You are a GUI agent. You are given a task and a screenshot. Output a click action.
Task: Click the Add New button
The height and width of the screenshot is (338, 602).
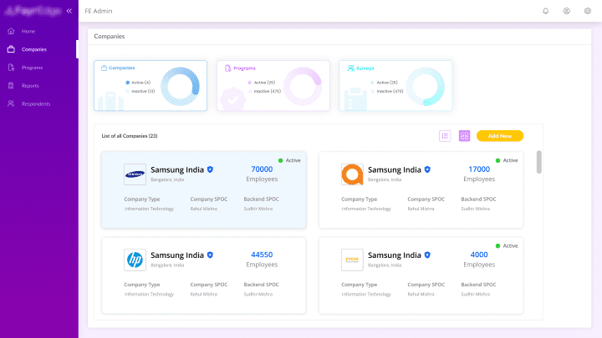pyautogui.click(x=500, y=136)
